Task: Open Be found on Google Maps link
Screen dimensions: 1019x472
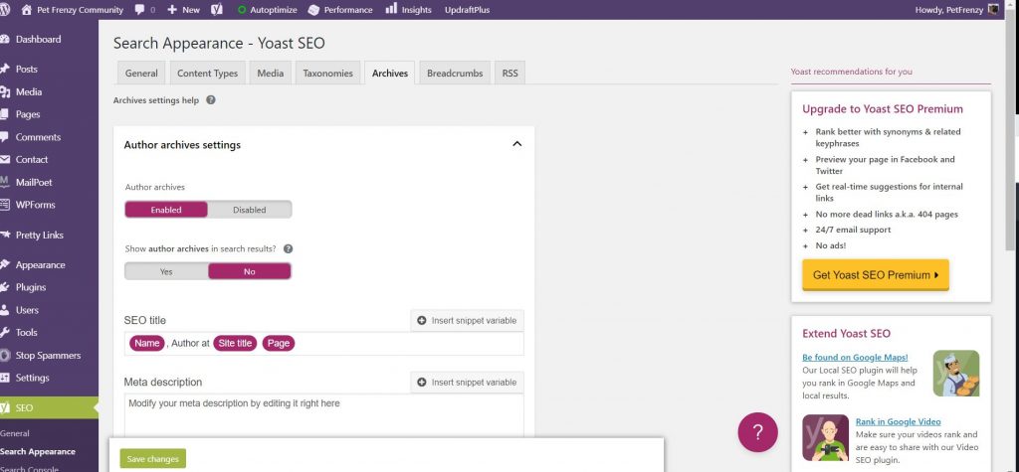Action: tap(855, 357)
